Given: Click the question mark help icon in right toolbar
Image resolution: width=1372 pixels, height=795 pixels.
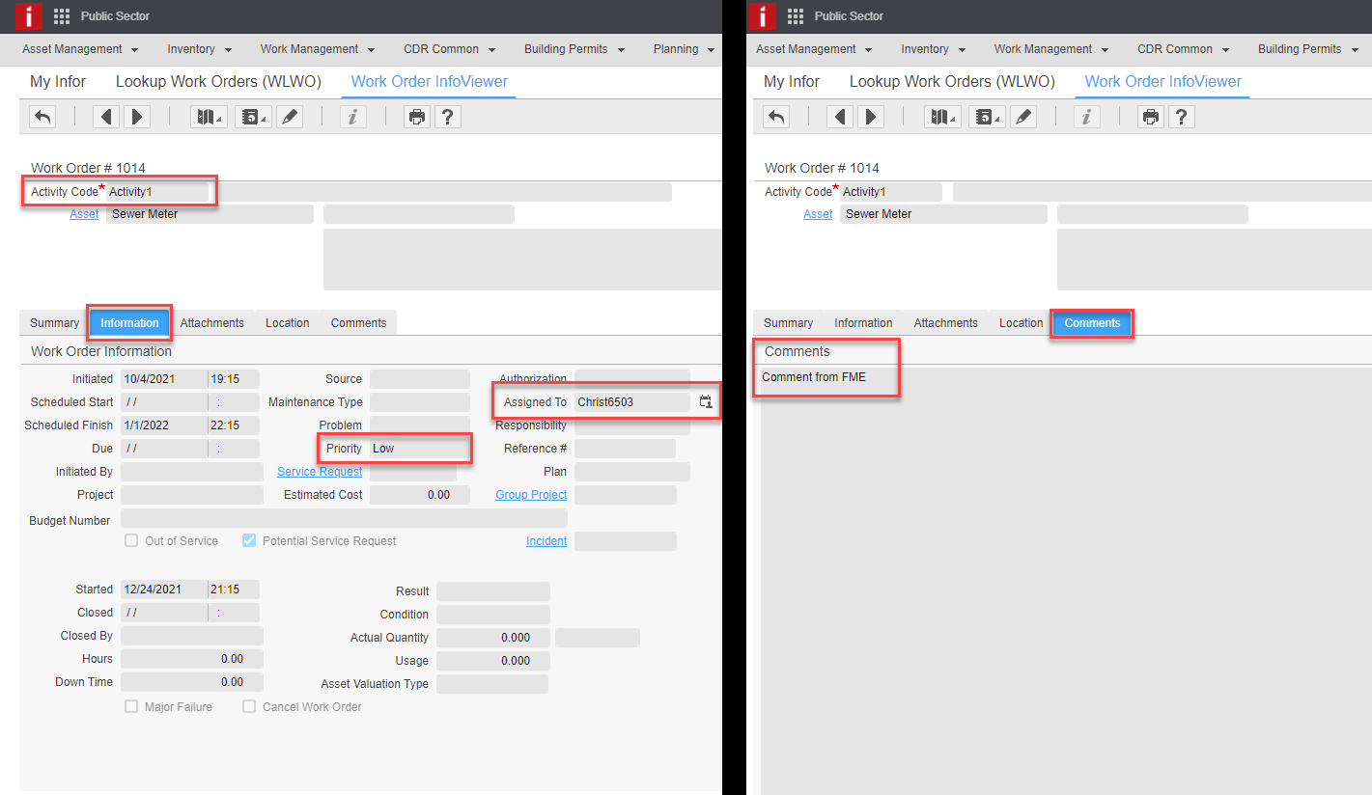Looking at the screenshot, I should click(x=1181, y=117).
